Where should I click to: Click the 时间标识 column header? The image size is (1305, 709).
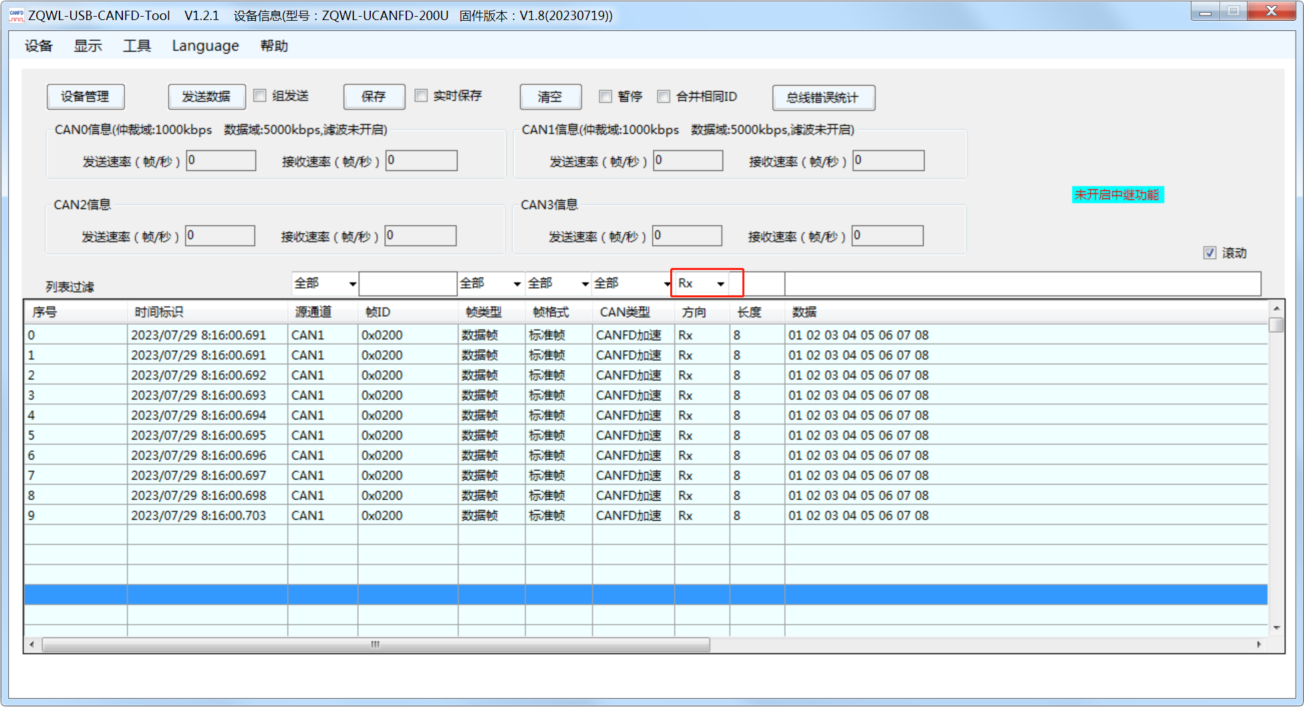pyautogui.click(x=208, y=312)
